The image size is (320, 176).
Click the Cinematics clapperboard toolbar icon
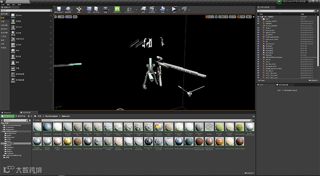[152, 9]
